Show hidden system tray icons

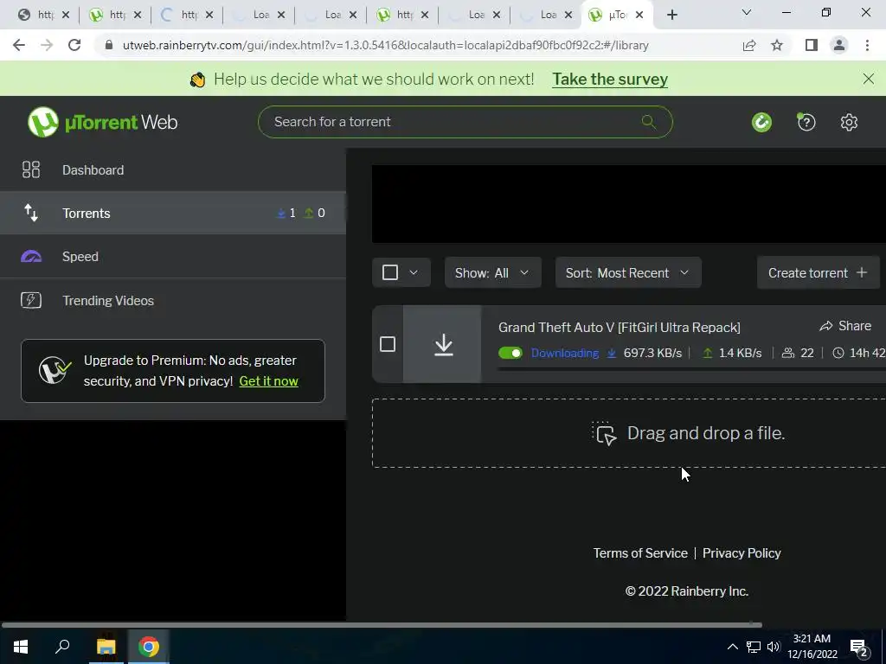pos(732,647)
